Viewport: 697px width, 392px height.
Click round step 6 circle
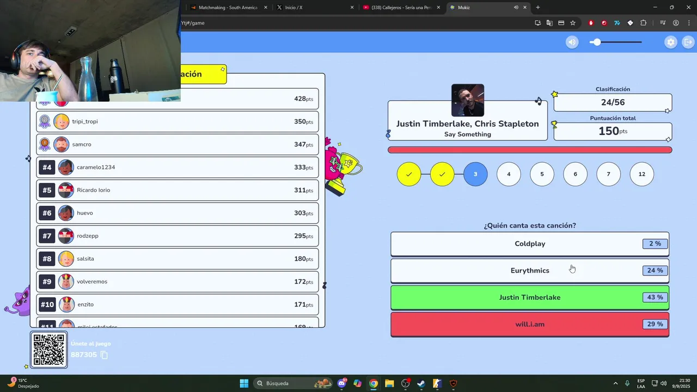coord(575,174)
